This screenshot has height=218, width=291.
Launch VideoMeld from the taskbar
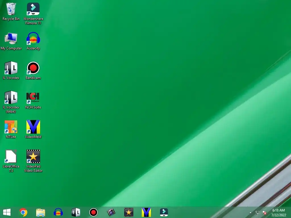(x=146, y=212)
